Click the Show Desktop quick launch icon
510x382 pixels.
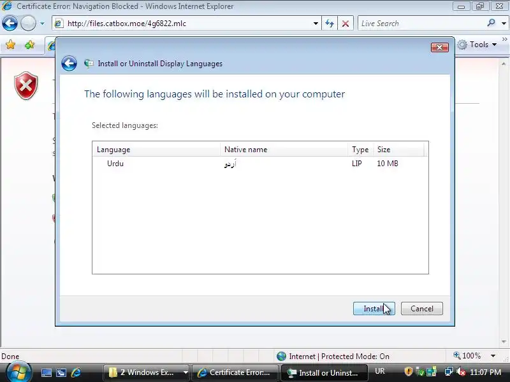click(46, 372)
